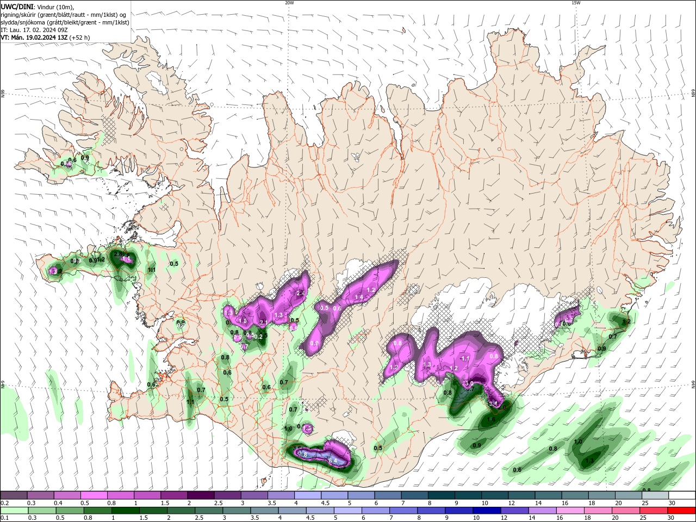This screenshot has height=522, width=696.
Task: Click the '66N' latitude label on the left edge
Action: (3, 94)
